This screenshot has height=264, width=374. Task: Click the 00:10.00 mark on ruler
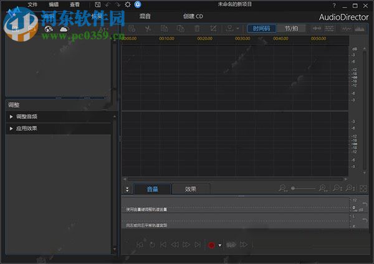(x=166, y=39)
